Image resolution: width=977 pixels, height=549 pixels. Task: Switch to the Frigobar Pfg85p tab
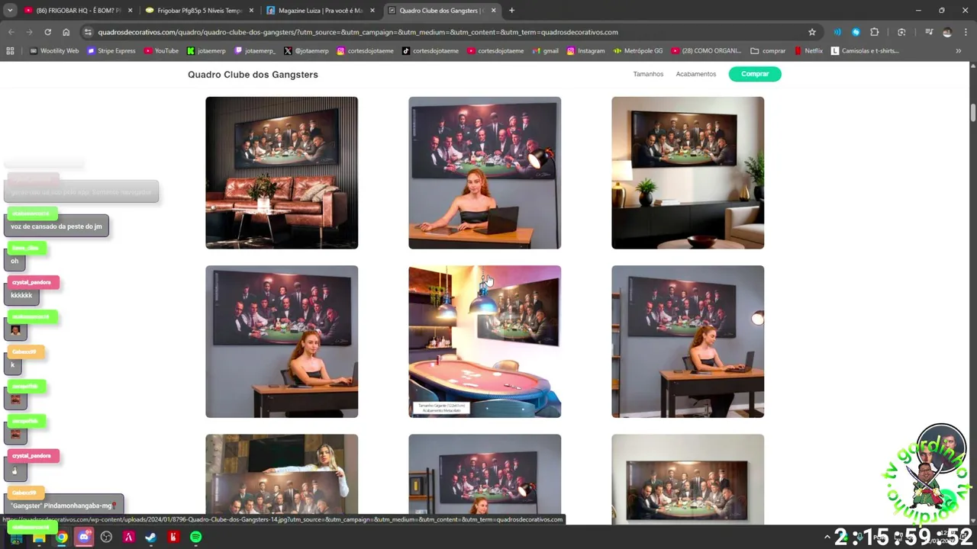(x=198, y=11)
